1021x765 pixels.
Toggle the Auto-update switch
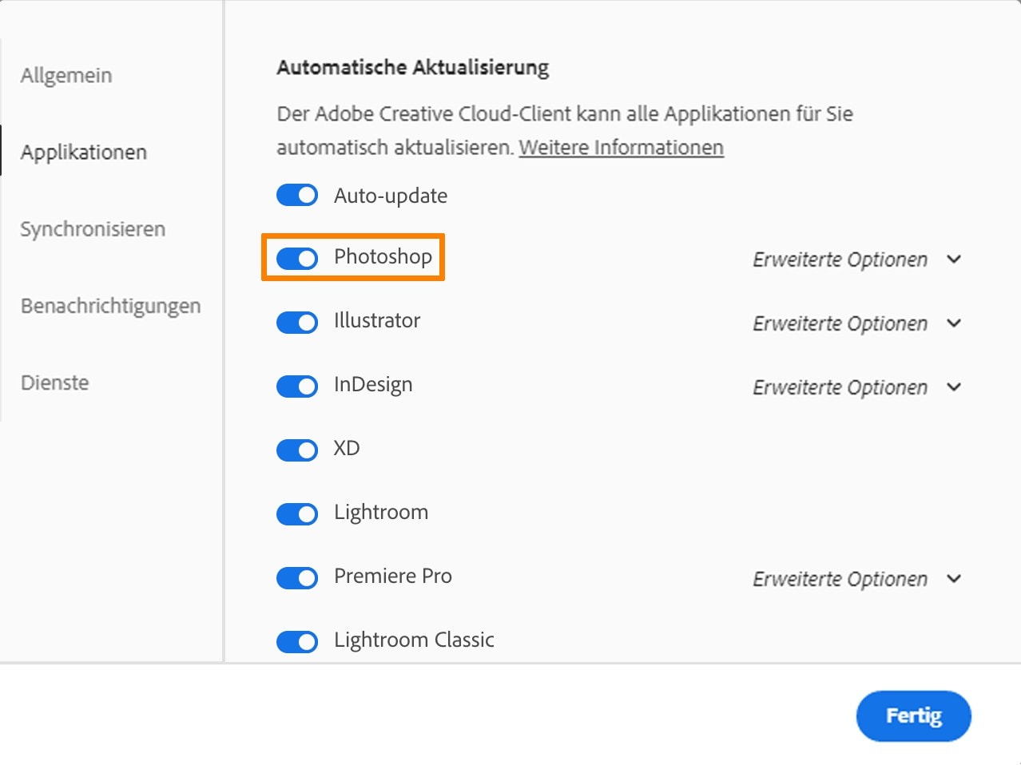pyautogui.click(x=297, y=195)
